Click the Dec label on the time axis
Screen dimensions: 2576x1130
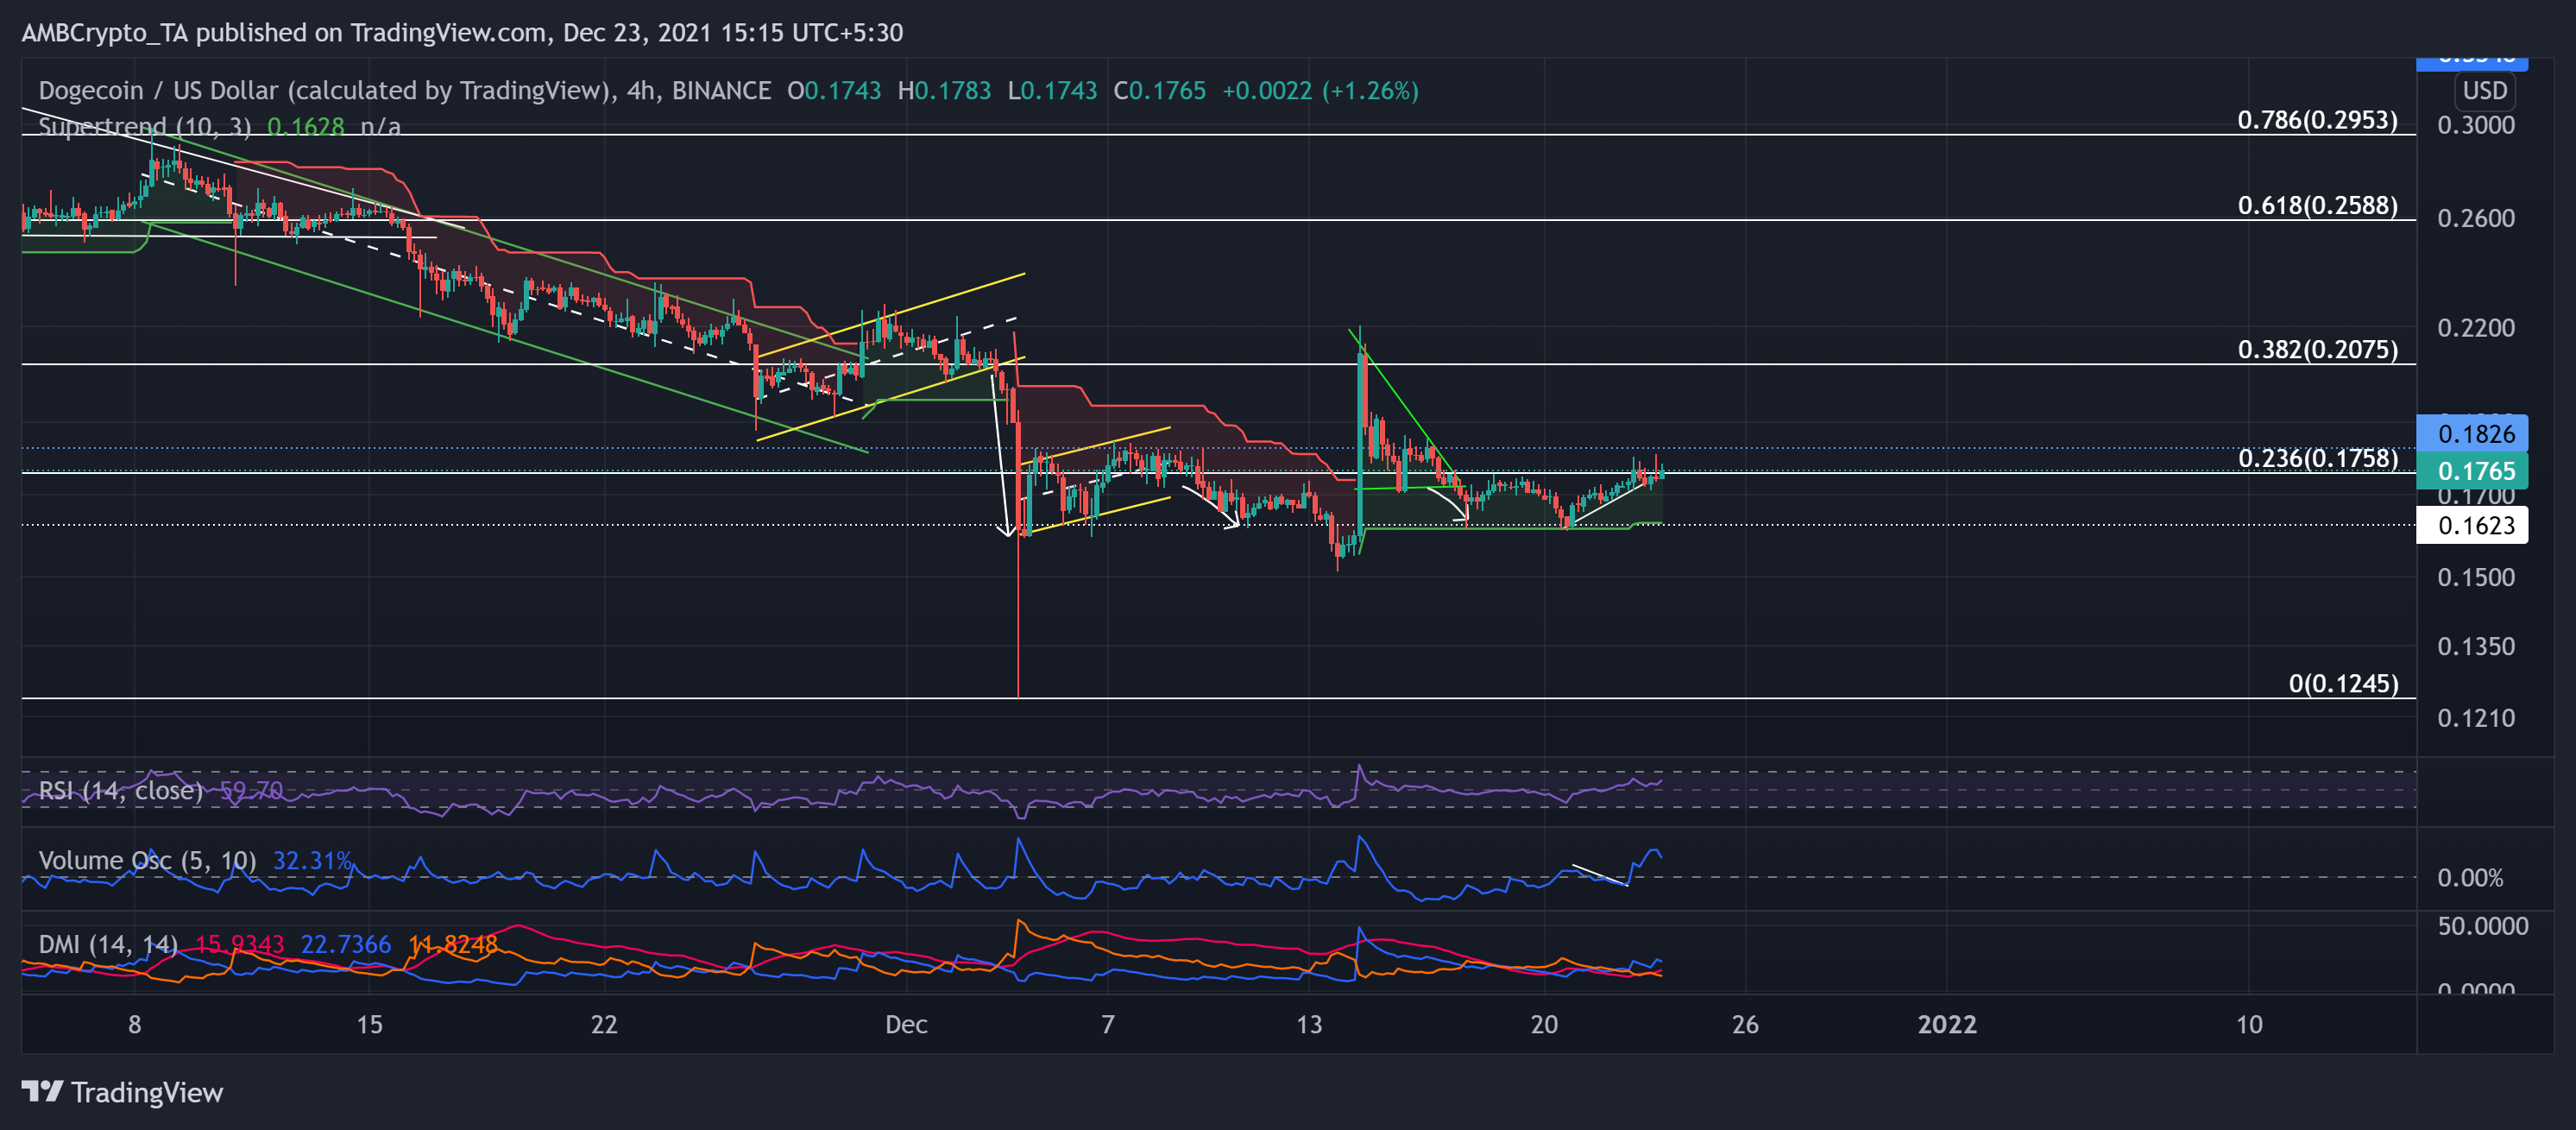click(x=905, y=1024)
